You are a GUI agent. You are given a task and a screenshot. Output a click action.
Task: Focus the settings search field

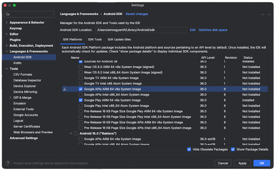click(29, 14)
